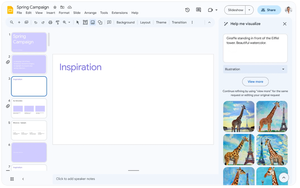
Task: Click the View more button
Action: pyautogui.click(x=255, y=82)
